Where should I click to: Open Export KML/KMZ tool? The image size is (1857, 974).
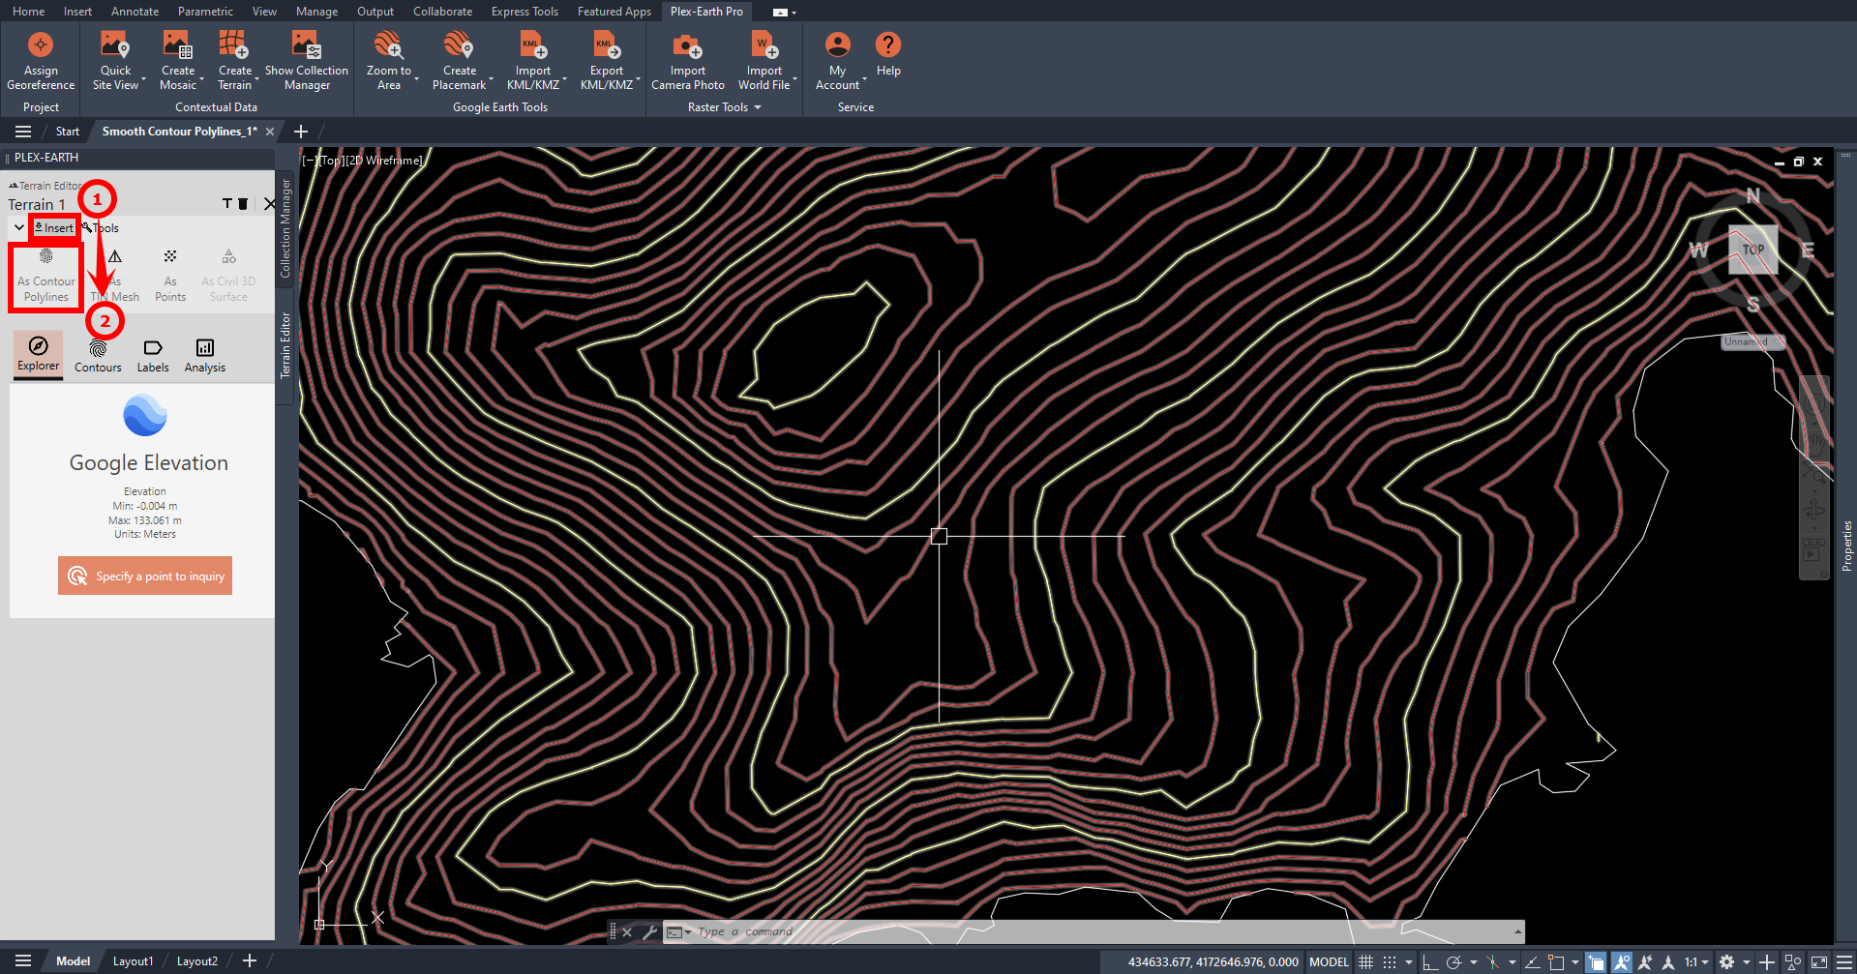click(607, 61)
